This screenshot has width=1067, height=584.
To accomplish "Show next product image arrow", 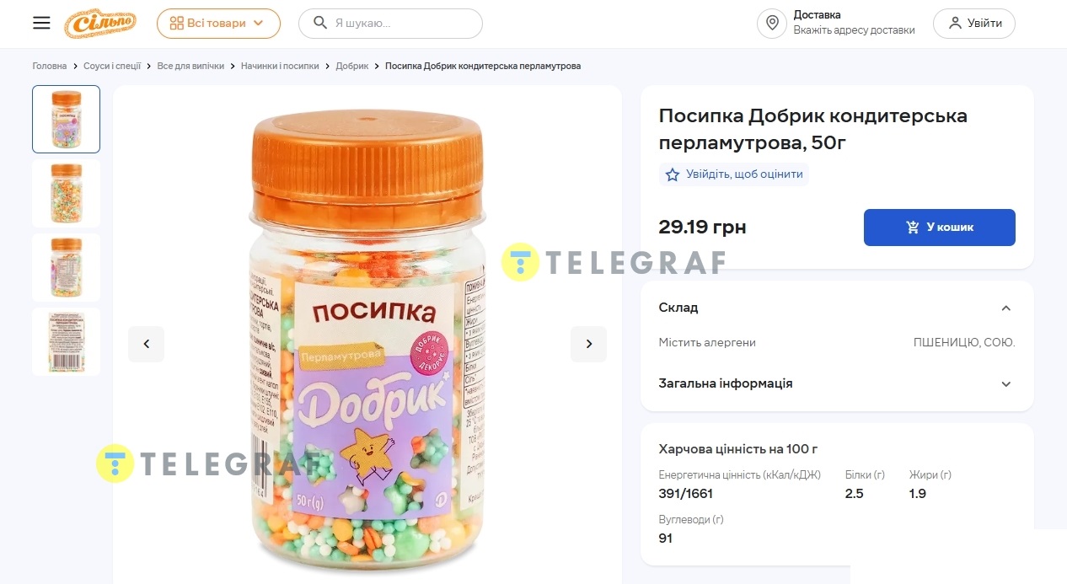I will coord(588,344).
